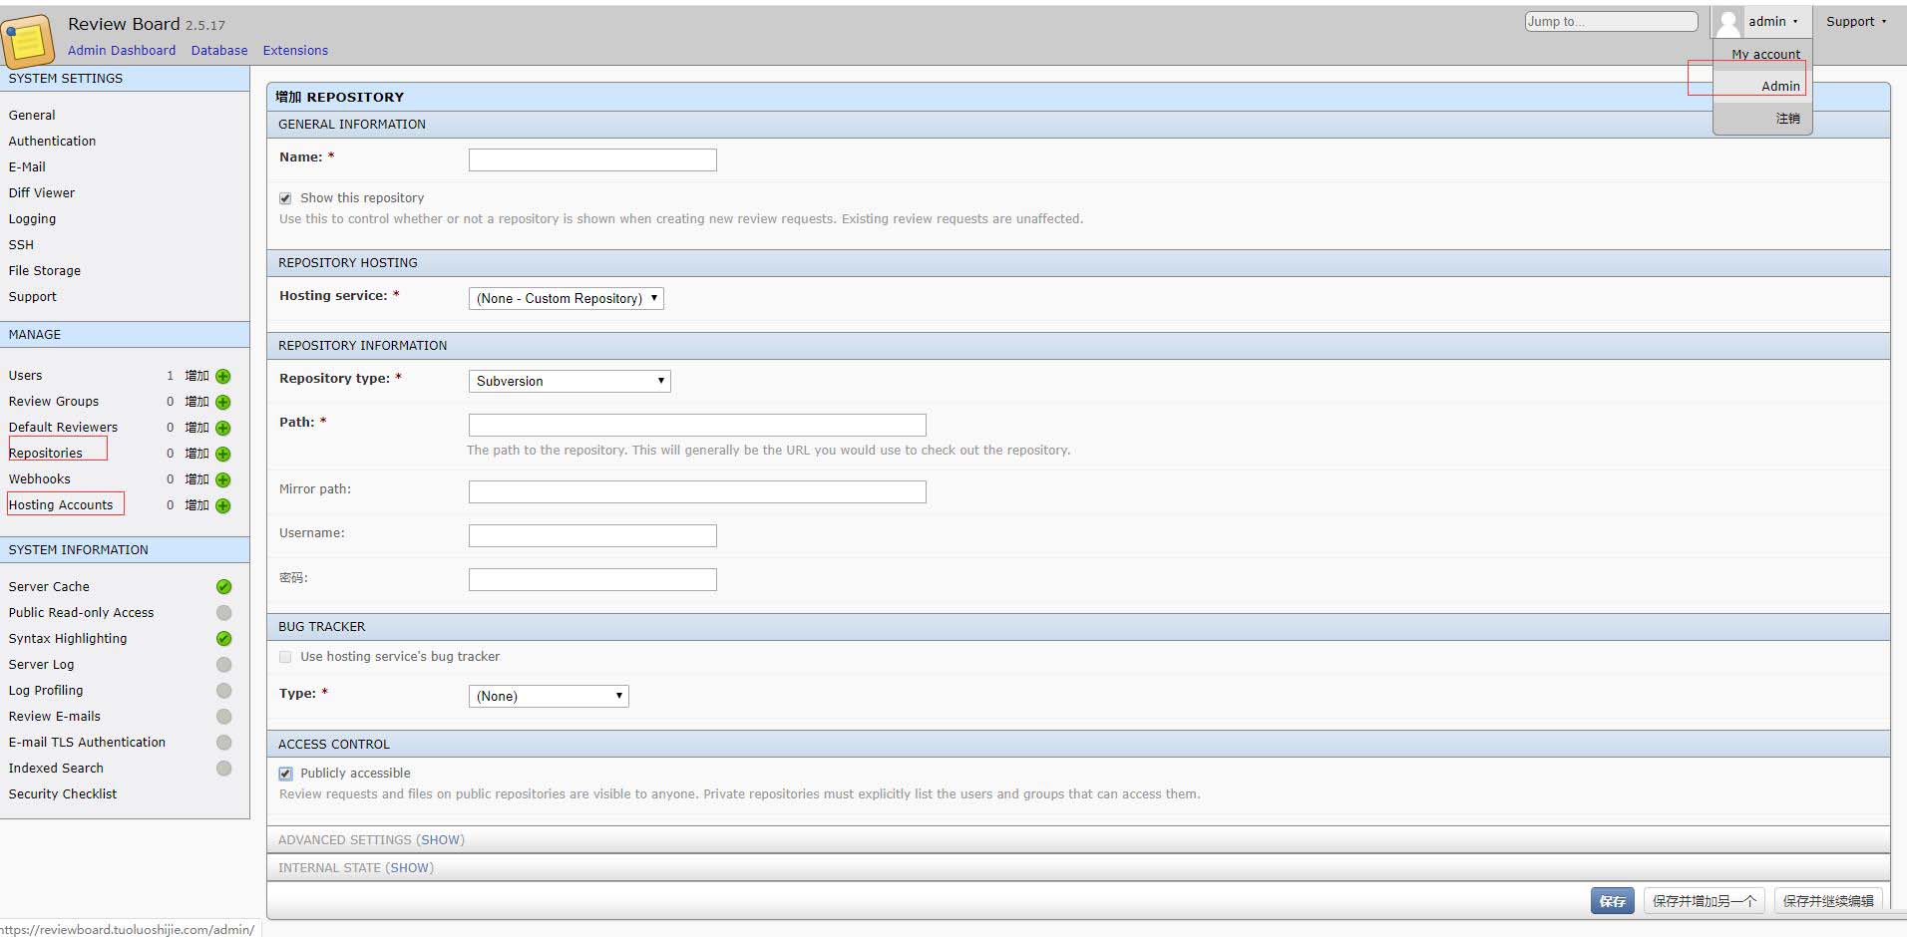Click the green add icon for Users

tap(223, 376)
